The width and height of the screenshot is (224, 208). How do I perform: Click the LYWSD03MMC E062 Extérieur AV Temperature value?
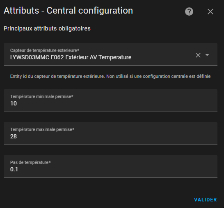(x=71, y=57)
